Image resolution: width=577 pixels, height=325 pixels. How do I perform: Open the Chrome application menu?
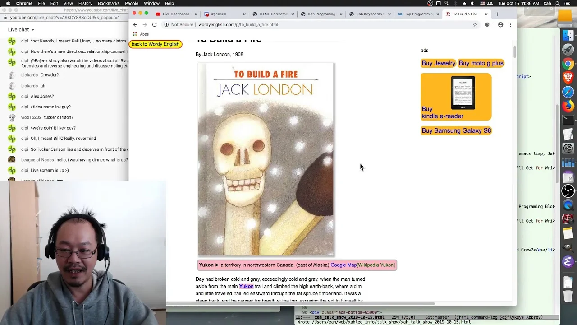(24, 3)
